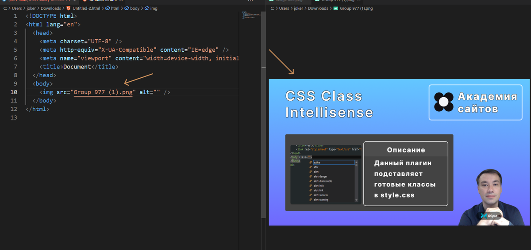Click the closing body tag on line 11

(x=44, y=100)
